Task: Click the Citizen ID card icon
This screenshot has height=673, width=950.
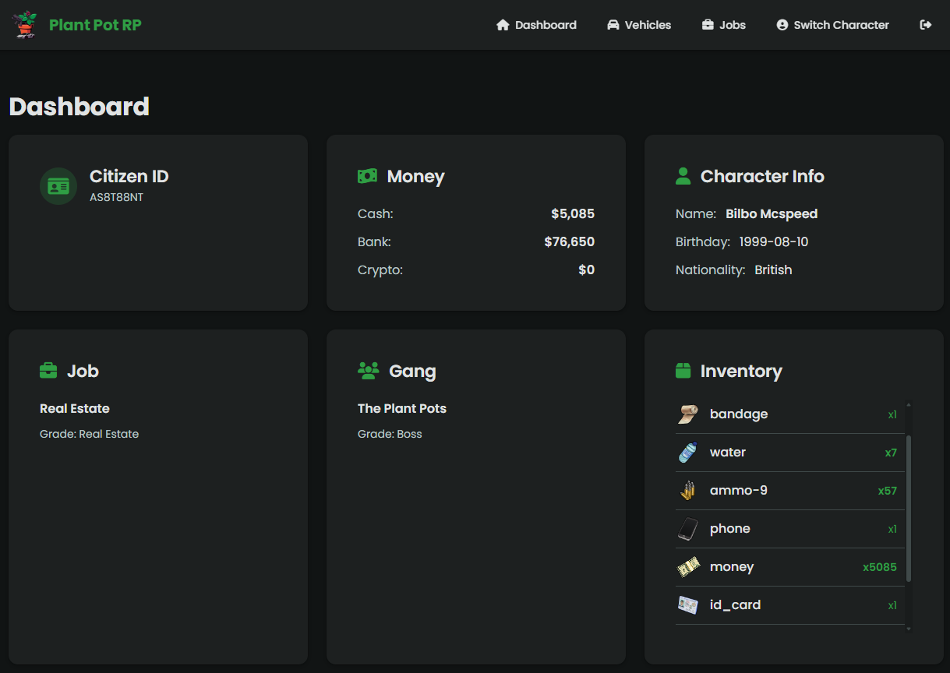Action: 58,186
